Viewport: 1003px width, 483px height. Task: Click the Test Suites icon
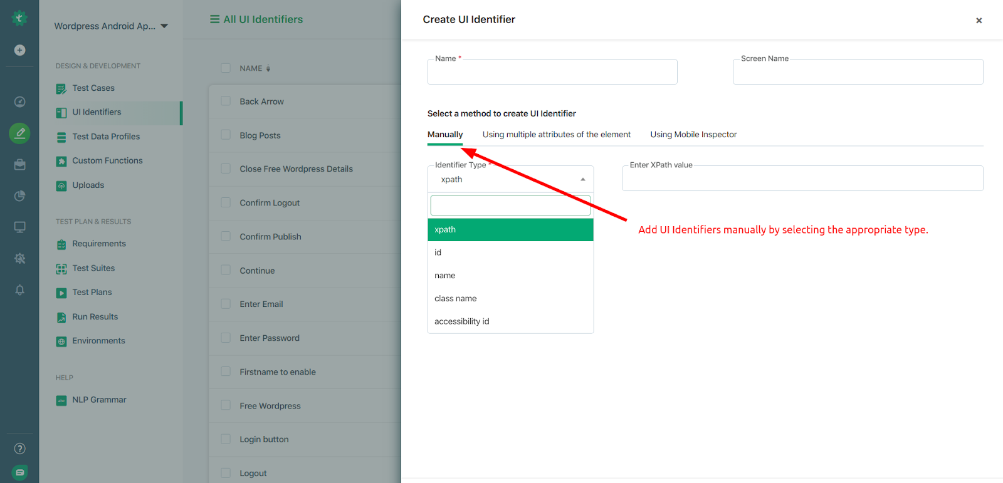click(x=61, y=269)
